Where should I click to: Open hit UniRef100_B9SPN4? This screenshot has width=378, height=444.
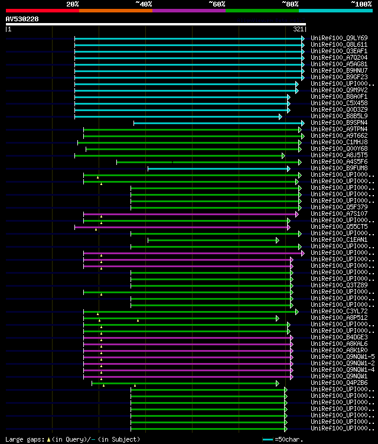[339, 122]
